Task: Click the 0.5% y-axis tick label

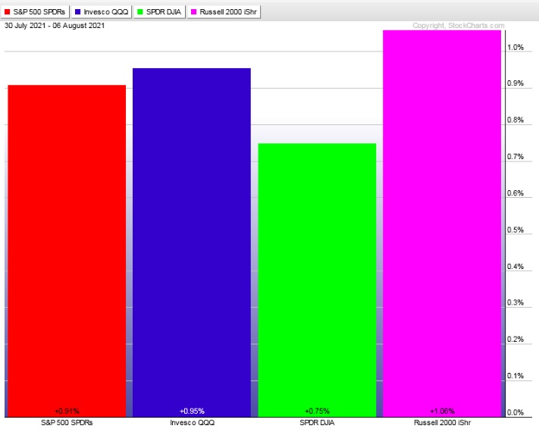Action: coord(515,230)
